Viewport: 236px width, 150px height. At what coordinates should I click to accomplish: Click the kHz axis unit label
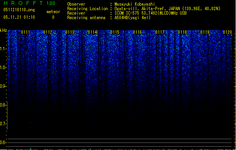(x=3, y=30)
